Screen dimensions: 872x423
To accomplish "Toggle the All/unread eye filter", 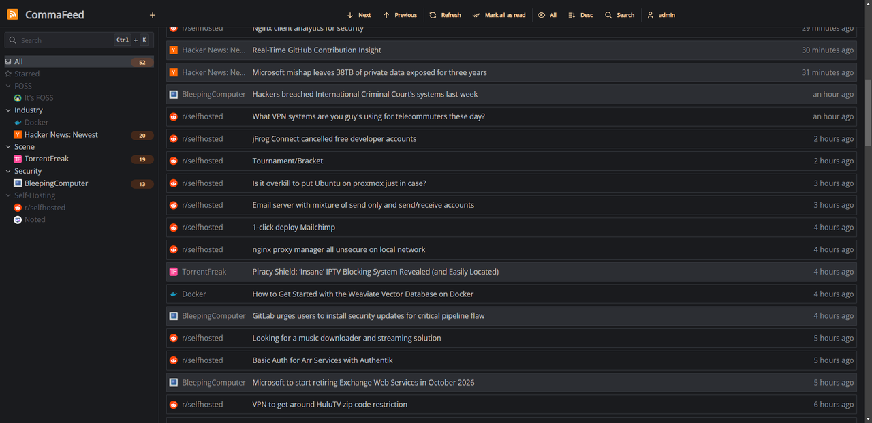I will [547, 15].
